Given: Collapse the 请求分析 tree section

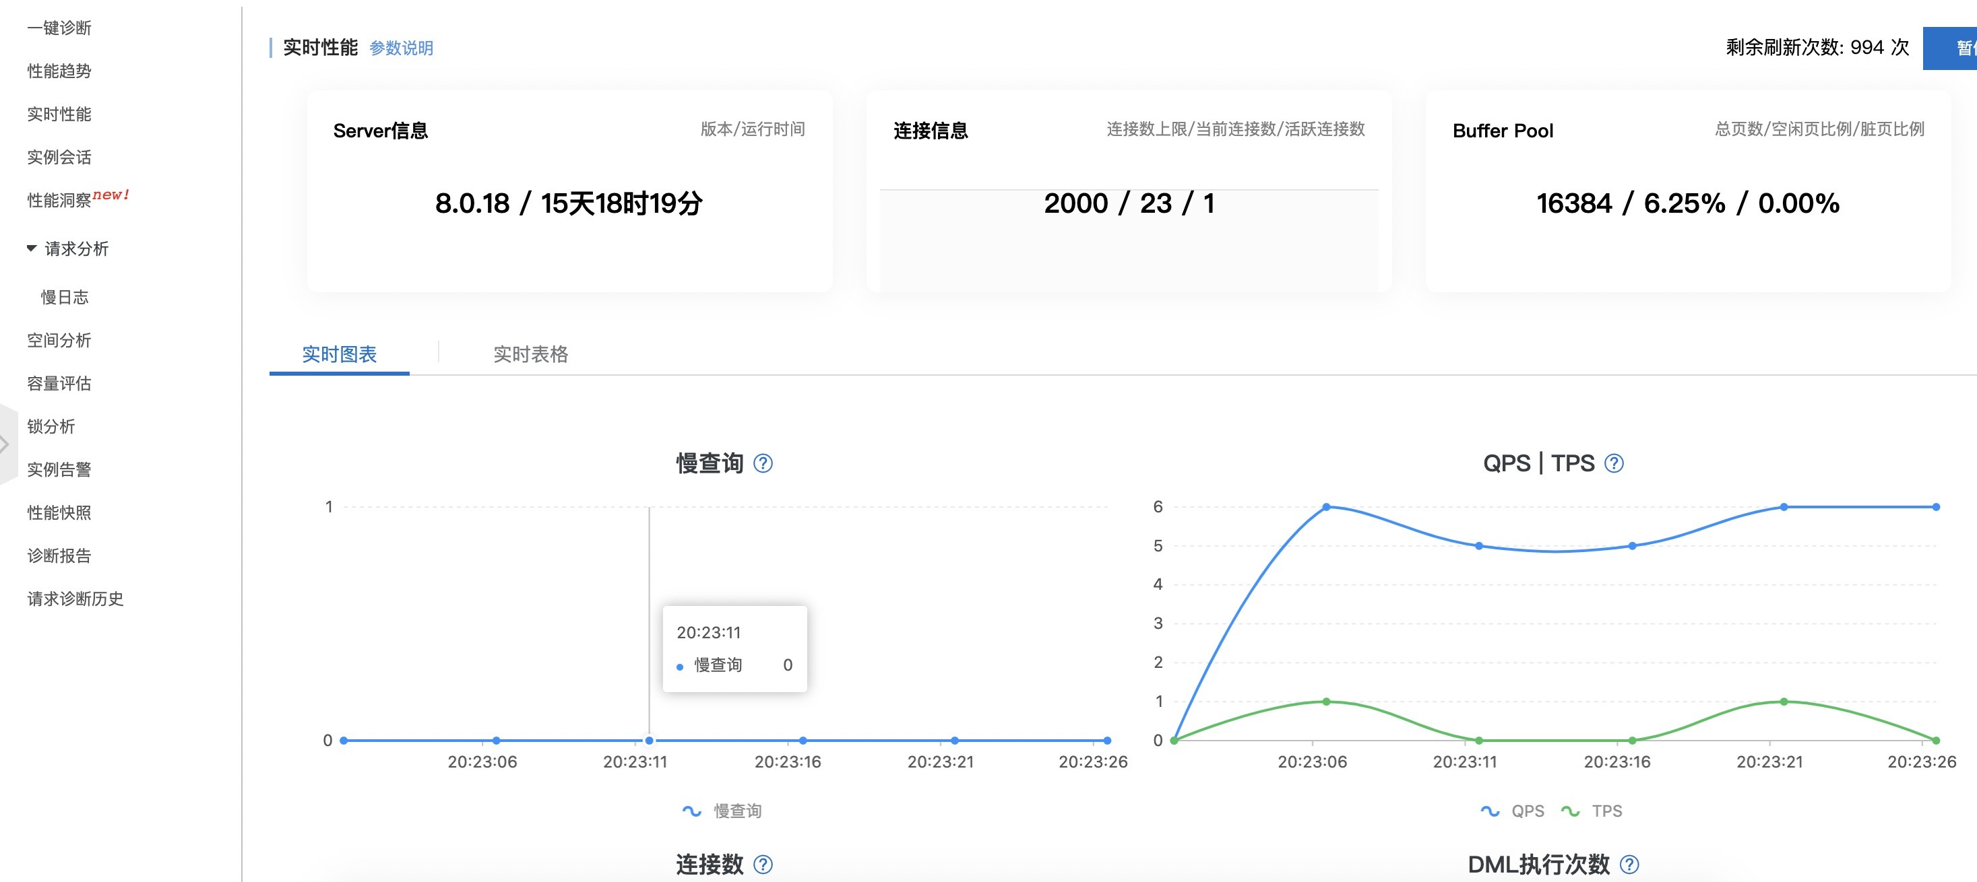Looking at the screenshot, I should pos(32,248).
